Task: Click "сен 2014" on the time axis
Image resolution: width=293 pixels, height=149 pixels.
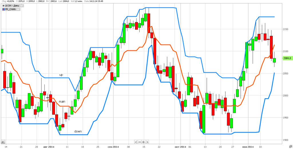Action: coord(113,147)
